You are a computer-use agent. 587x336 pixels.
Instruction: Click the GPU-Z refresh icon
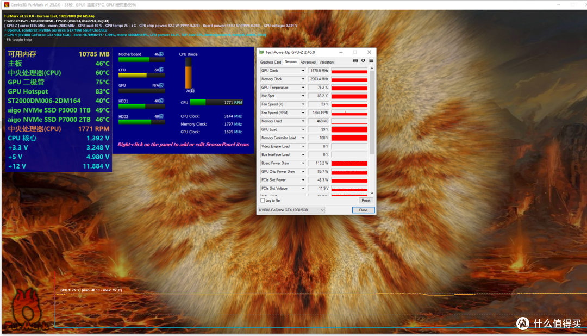[x=363, y=60]
